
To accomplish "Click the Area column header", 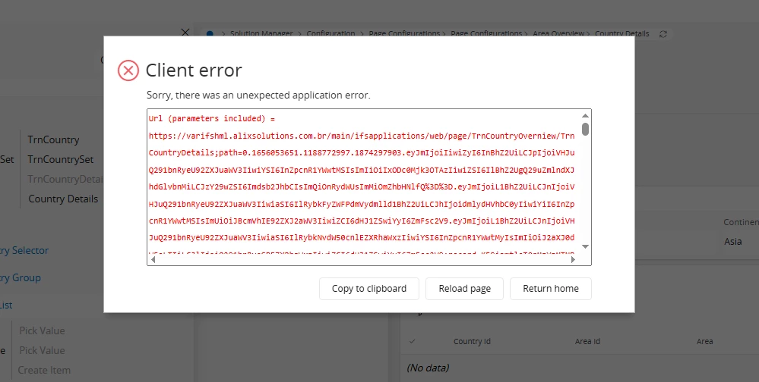I will click(x=705, y=341).
